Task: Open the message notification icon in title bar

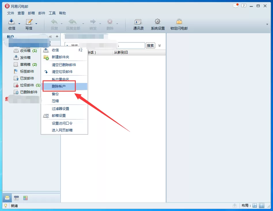Action: pyautogui.click(x=236, y=6)
